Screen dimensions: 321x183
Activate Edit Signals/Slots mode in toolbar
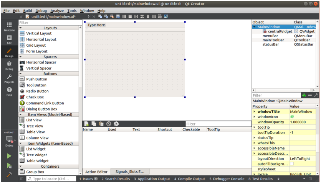[106, 16]
